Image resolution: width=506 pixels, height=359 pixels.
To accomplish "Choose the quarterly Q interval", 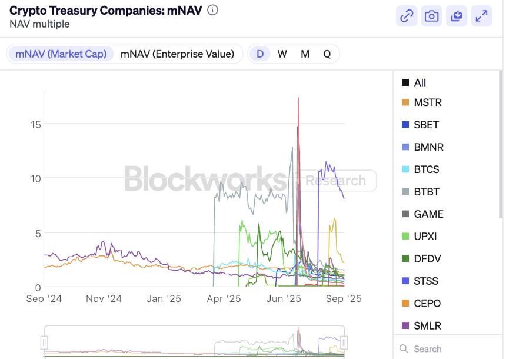I will (327, 54).
